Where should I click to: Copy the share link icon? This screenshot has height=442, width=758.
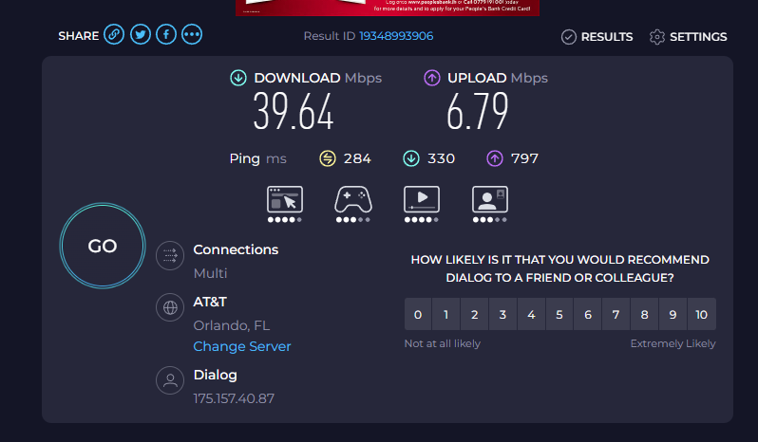114,35
